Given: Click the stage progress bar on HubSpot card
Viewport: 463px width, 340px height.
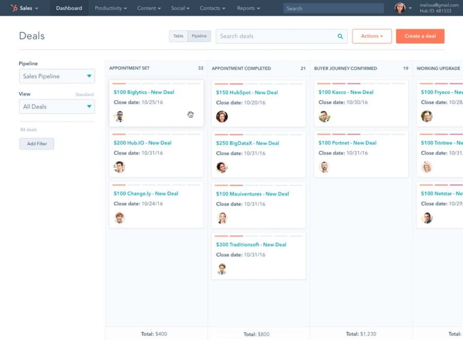Looking at the screenshot, I should point(259,84).
